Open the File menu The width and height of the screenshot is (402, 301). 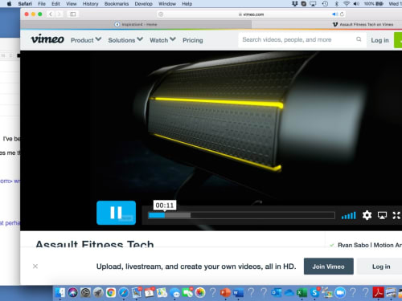tap(42, 4)
